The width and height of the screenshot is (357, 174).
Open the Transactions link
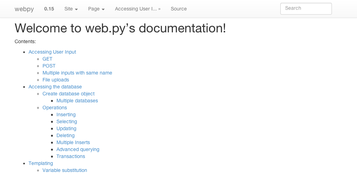pos(71,156)
